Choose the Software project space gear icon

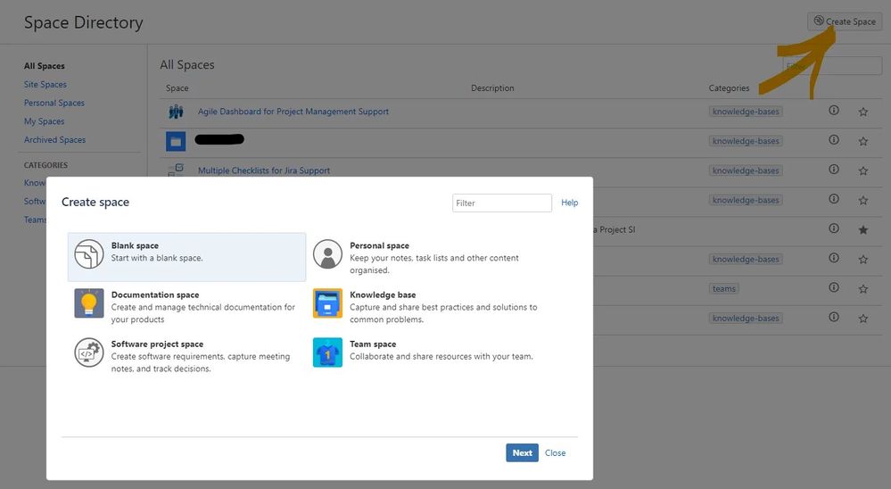click(x=89, y=352)
